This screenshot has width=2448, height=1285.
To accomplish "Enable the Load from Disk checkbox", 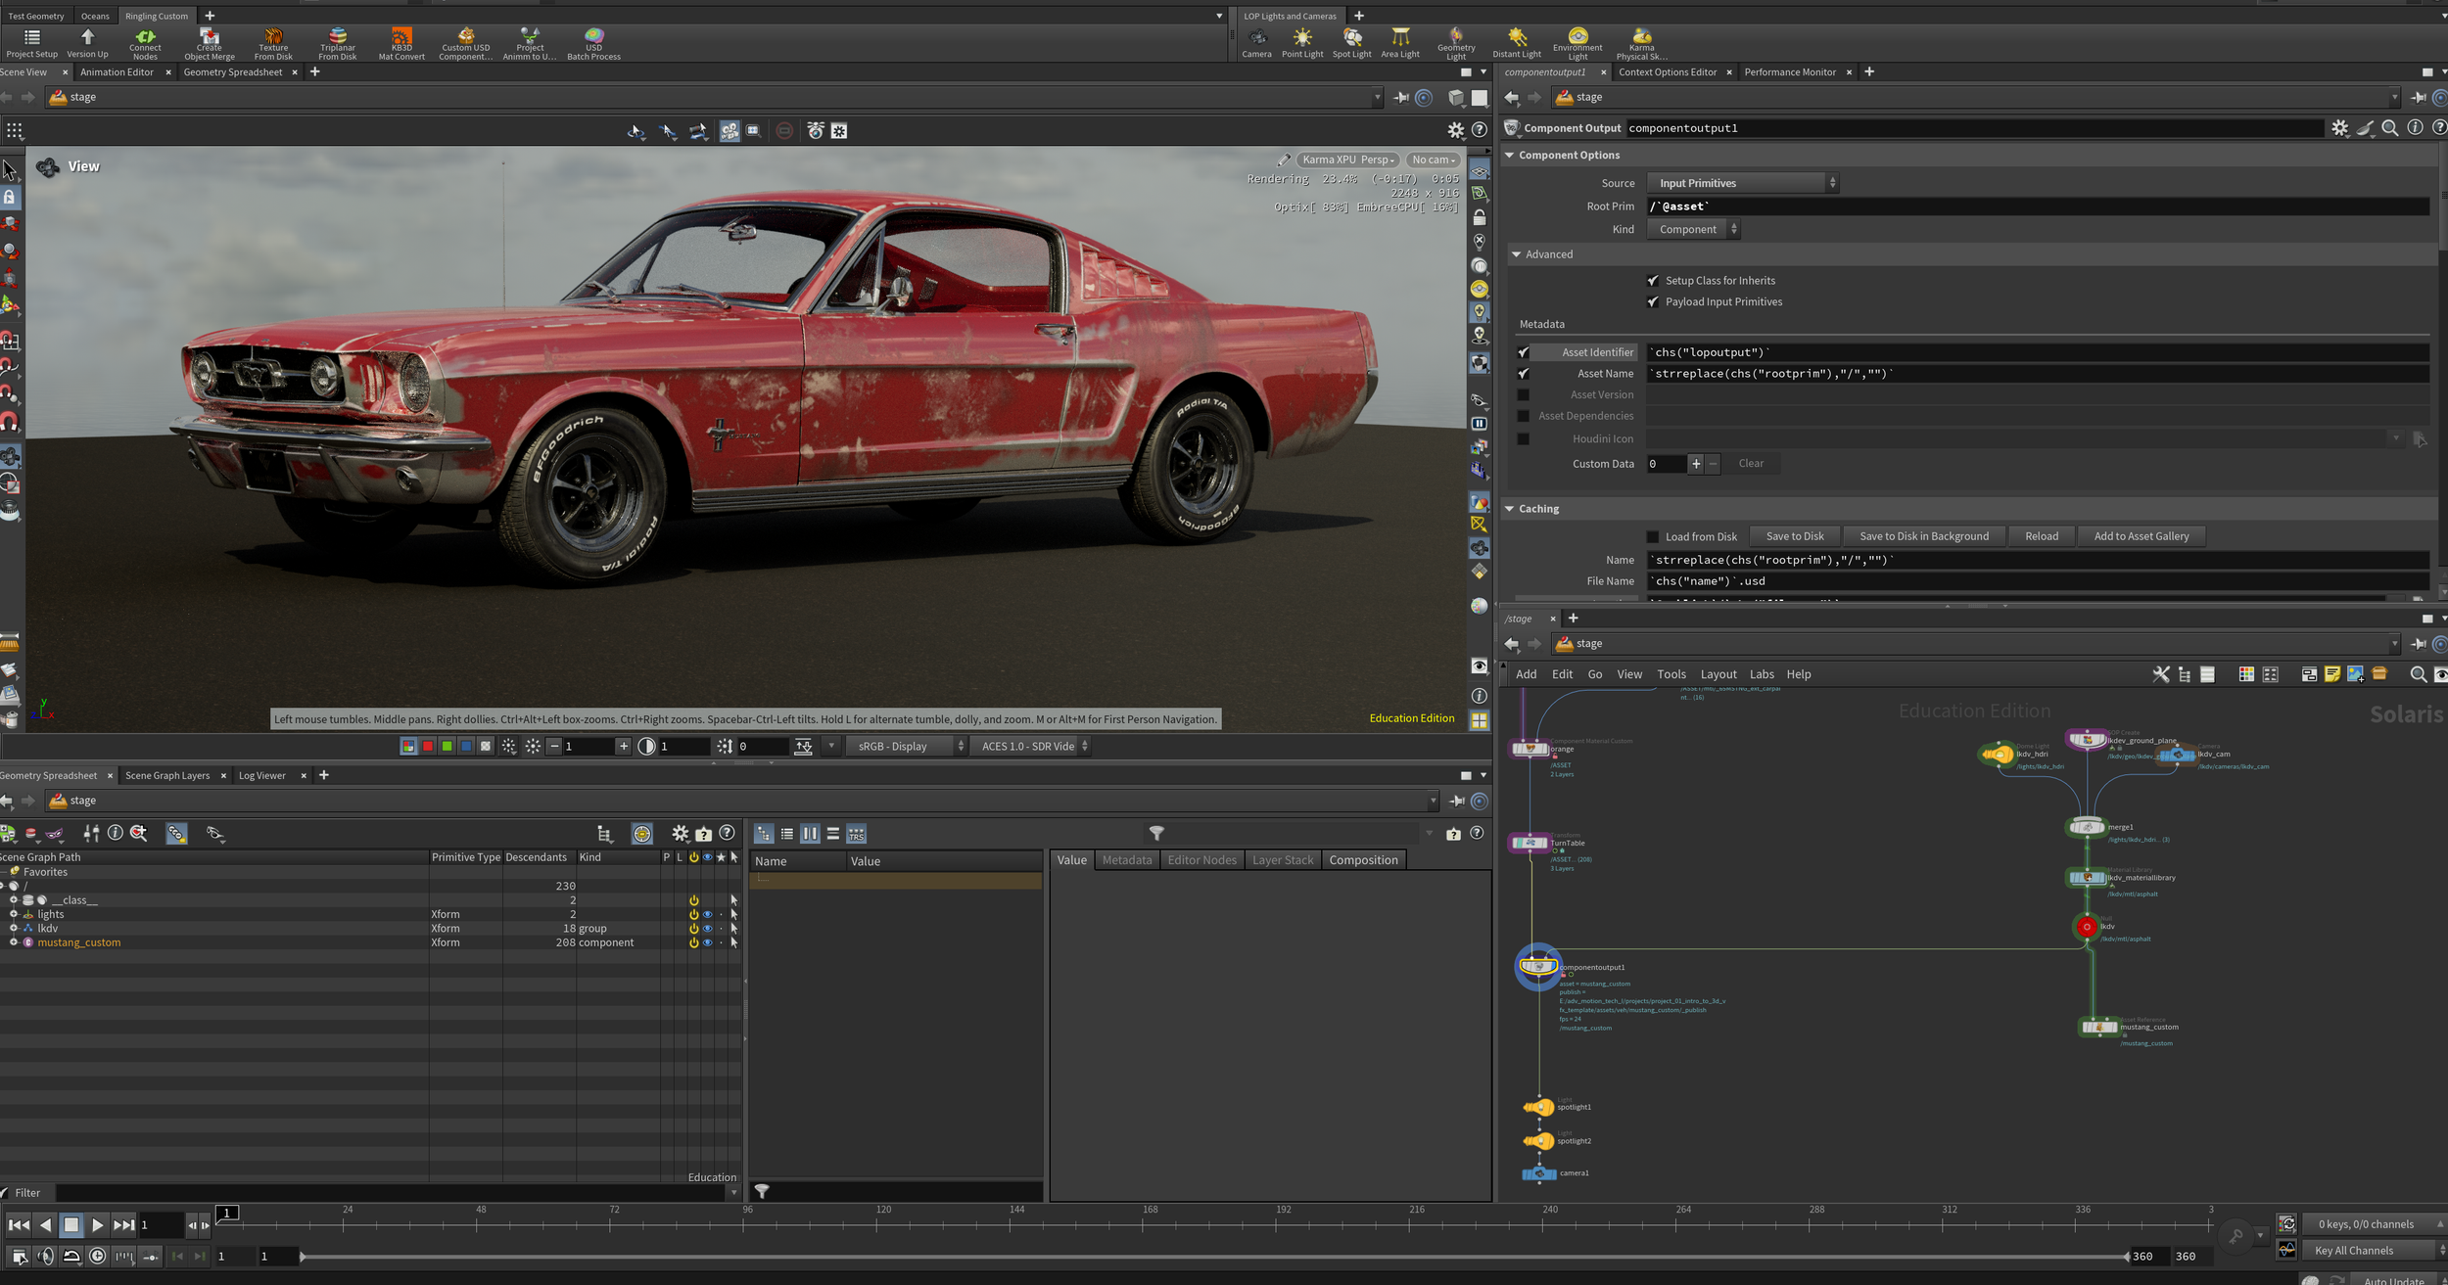I will 1653,536.
